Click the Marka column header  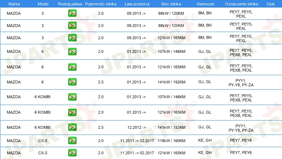(x=14, y=4)
